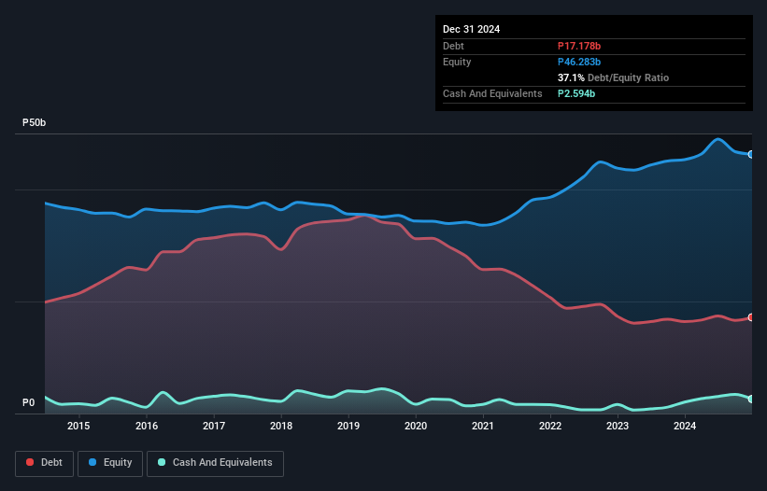Select the red Debt endpoint marker
Image resolution: width=767 pixels, height=491 pixels.
(751, 317)
